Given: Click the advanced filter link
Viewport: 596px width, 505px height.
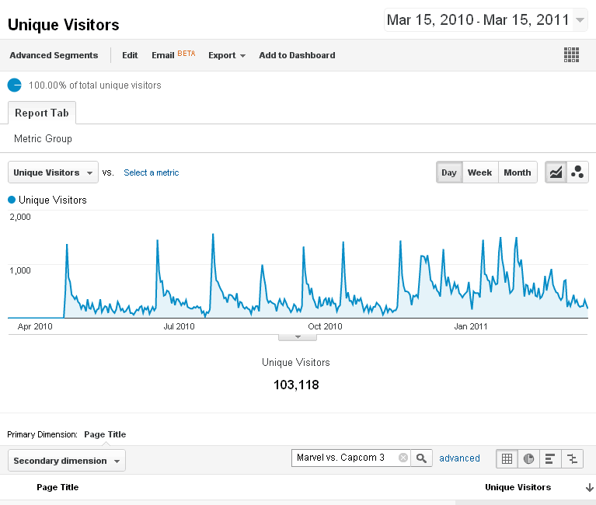Looking at the screenshot, I should pyautogui.click(x=459, y=458).
